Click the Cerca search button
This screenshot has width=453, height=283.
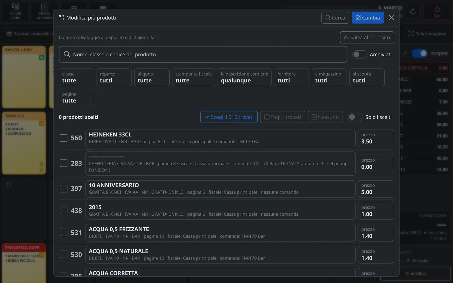point(335,18)
